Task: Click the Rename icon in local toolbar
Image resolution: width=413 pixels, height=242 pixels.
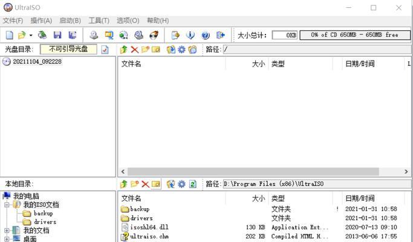Action: [156, 184]
